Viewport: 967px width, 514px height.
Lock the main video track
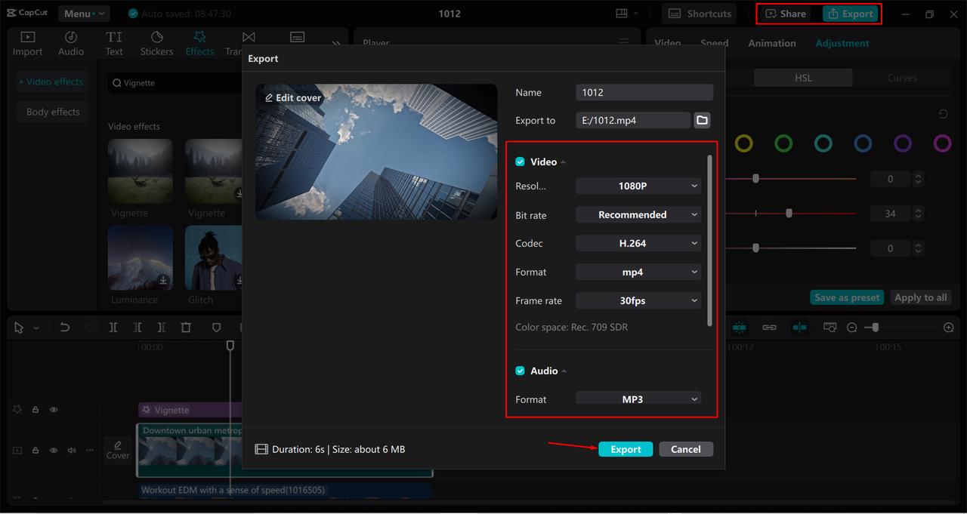pyautogui.click(x=36, y=451)
